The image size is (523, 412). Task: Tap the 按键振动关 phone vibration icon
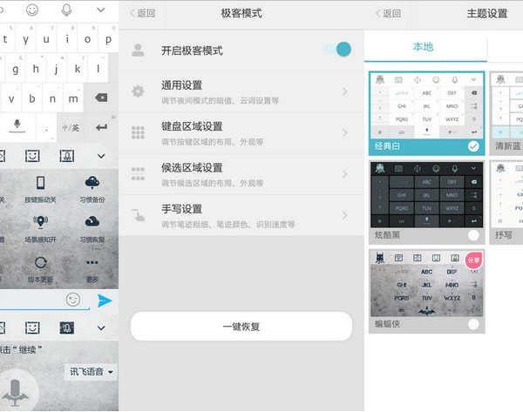[x=40, y=183]
